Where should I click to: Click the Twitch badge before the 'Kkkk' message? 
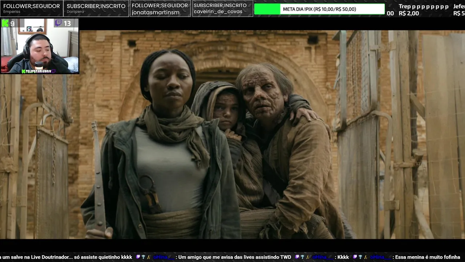(x=297, y=257)
